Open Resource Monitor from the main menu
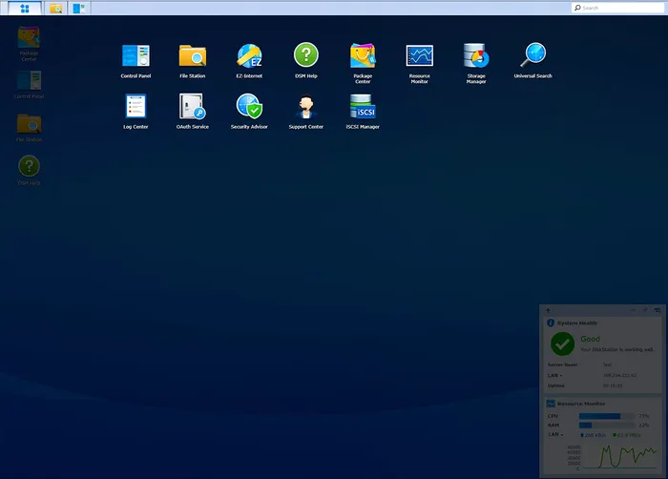This screenshot has width=668, height=479. point(420,63)
